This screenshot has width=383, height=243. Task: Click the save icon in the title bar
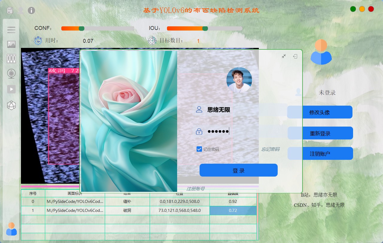pyautogui.click(x=10, y=10)
